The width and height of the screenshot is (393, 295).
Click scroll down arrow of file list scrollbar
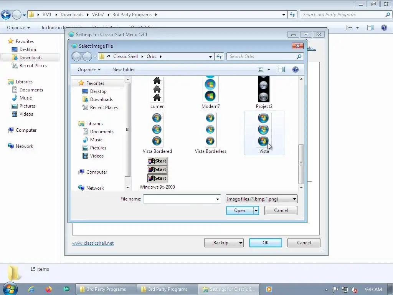(301, 187)
